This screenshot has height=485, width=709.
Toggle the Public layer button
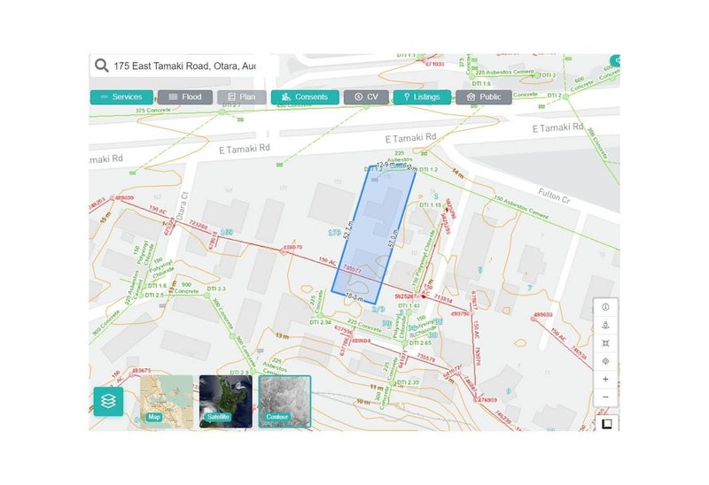484,97
